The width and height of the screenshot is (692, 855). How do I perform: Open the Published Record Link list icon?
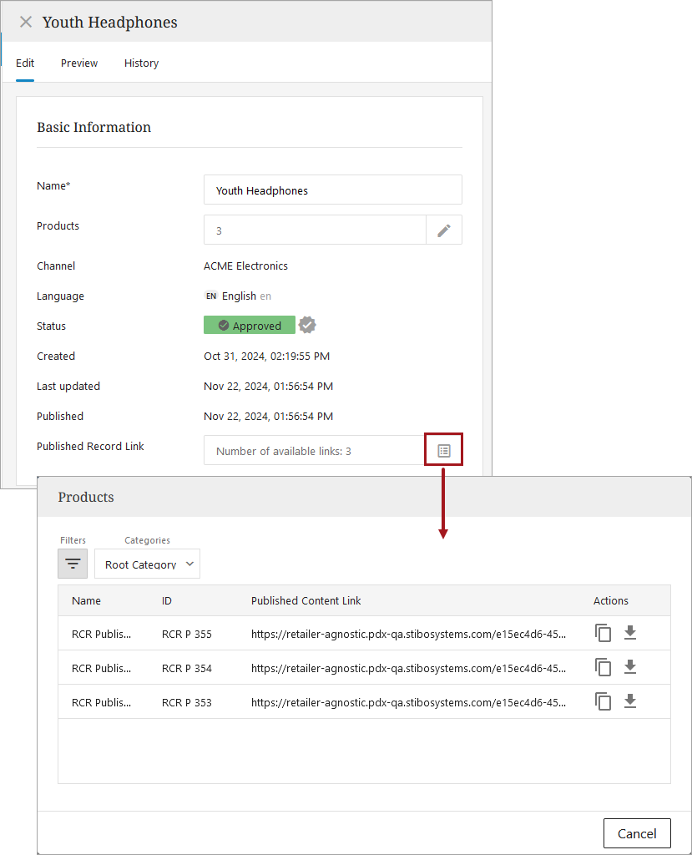[x=444, y=451]
